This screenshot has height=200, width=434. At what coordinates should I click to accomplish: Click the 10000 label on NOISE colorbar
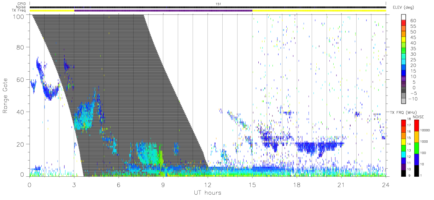point(425,131)
